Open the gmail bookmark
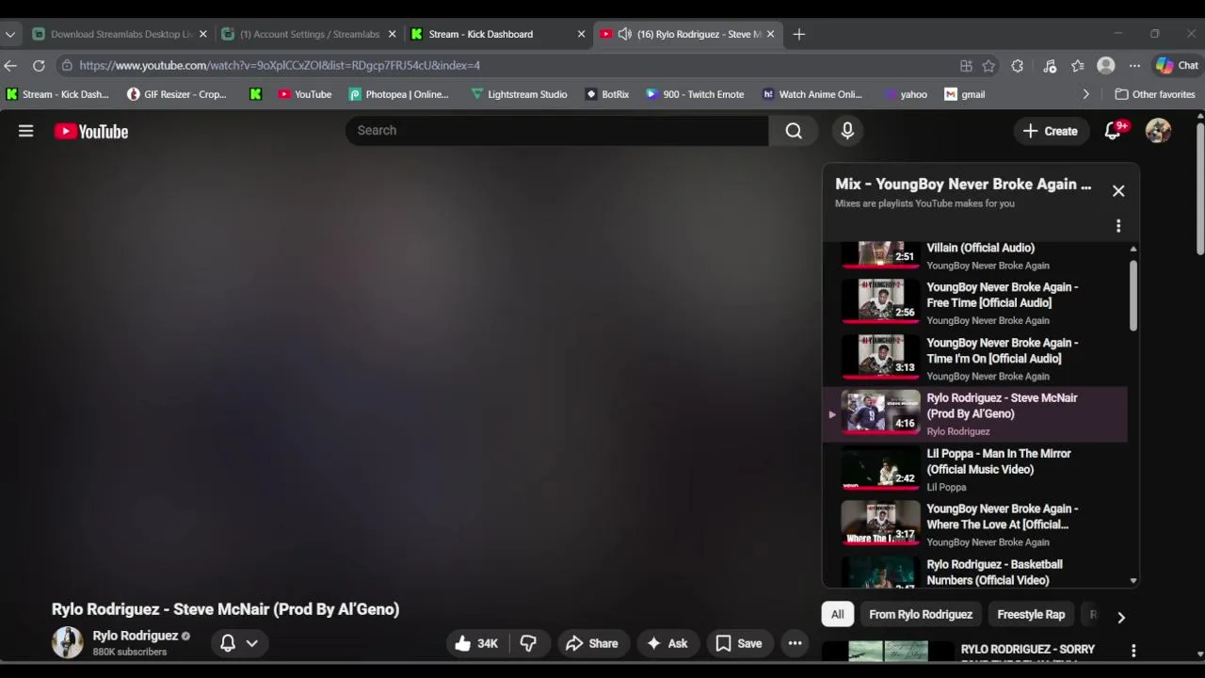 pos(965,94)
